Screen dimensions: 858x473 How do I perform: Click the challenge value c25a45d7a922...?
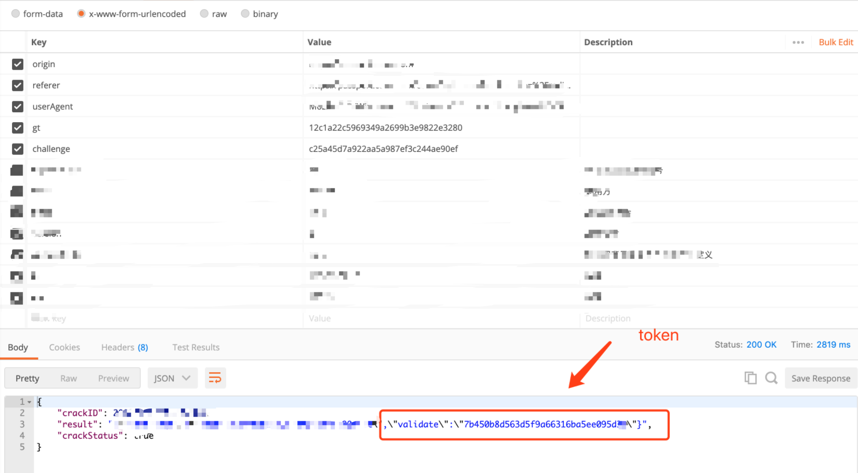383,149
